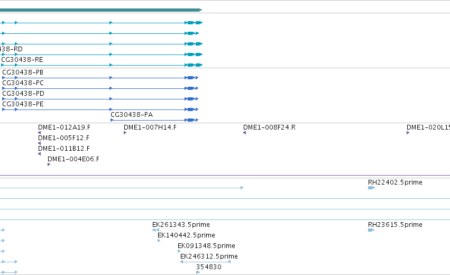Screen dimensions: 450x275
Task: Click the arrow glyph under EK140442.5prime
Action: (x=159, y=241)
